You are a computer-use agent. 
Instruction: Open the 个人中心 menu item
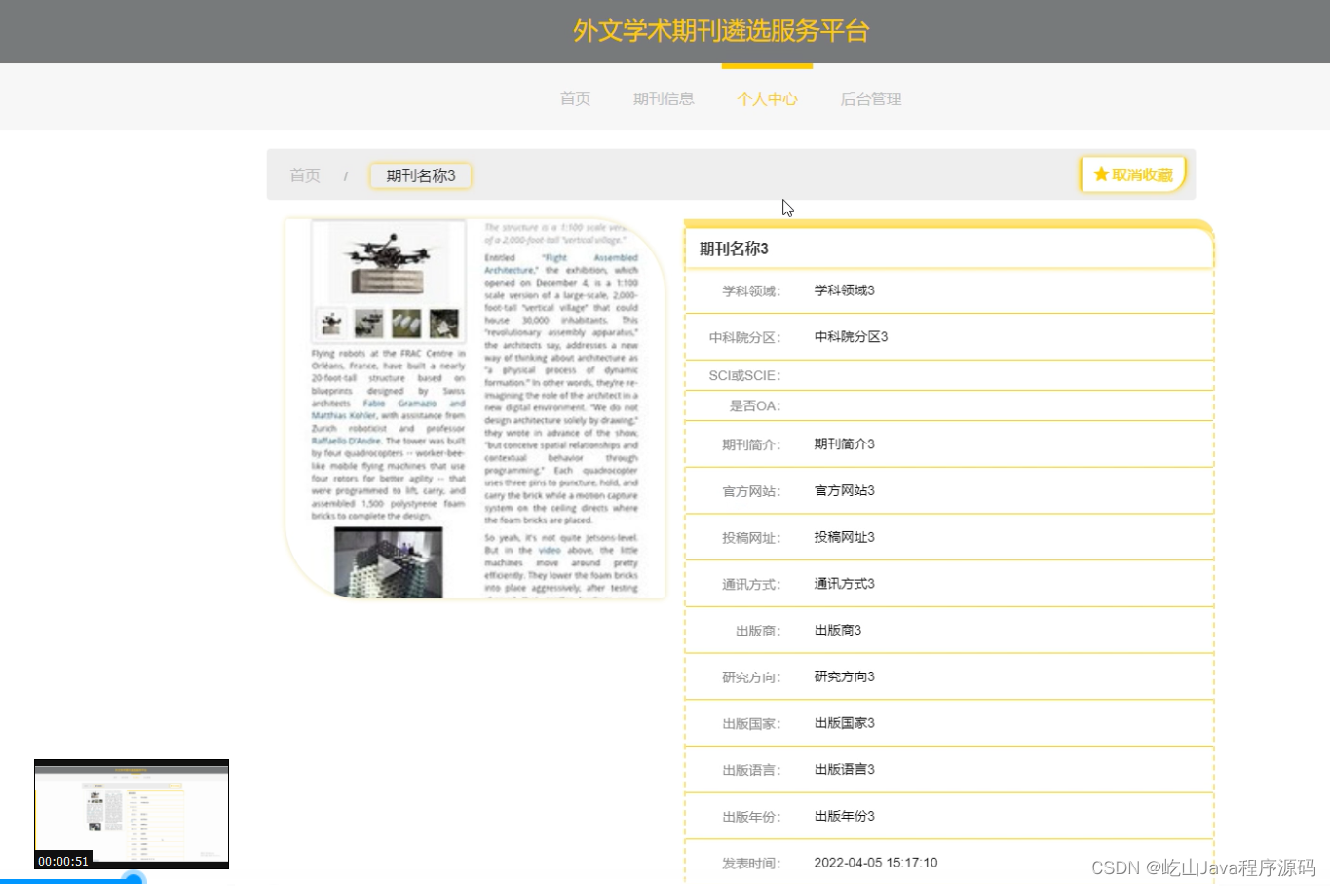tap(767, 98)
